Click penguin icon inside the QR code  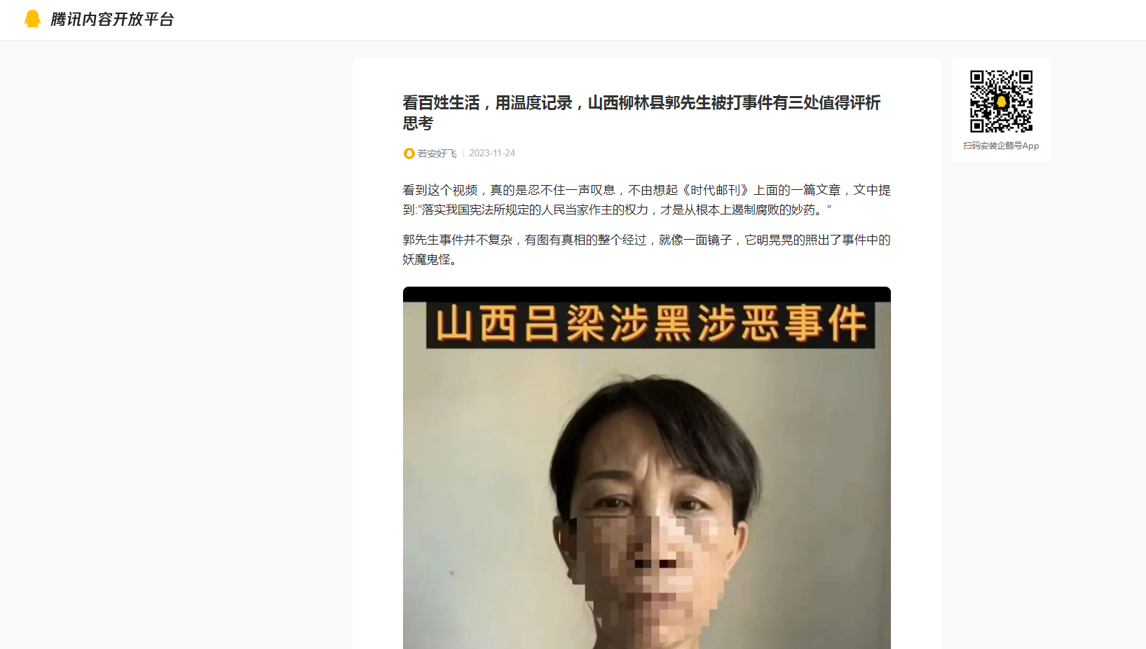(1002, 102)
